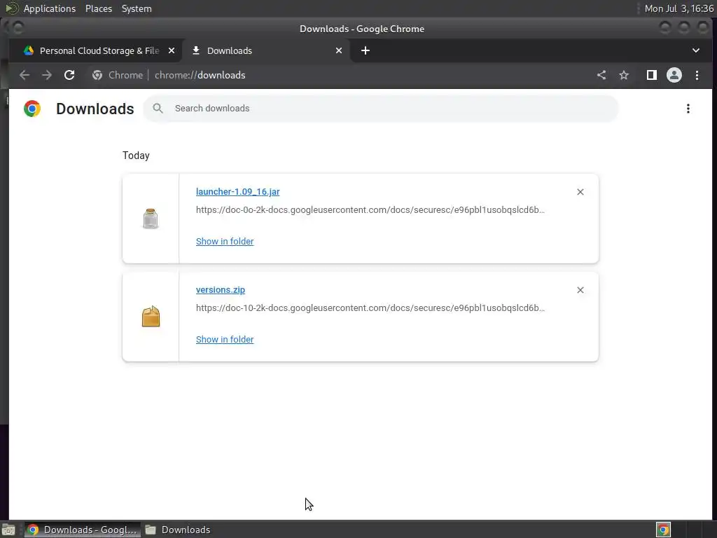Click the Chrome logo beside Downloads heading
717x538 pixels.
(x=32, y=109)
